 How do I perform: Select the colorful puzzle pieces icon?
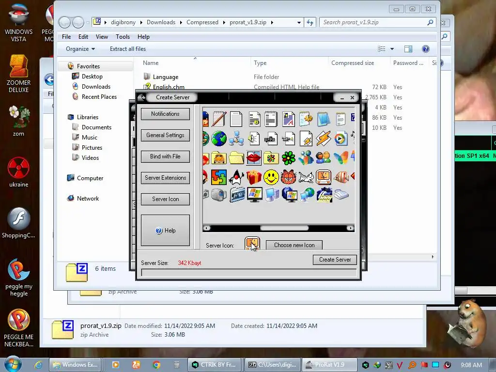point(219,177)
